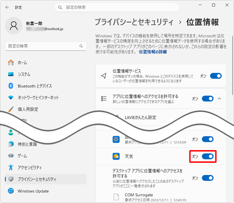Toggle アプリに位置情報へのアクセスを許可する switch
The height and width of the screenshot is (203, 234).
(x=208, y=99)
